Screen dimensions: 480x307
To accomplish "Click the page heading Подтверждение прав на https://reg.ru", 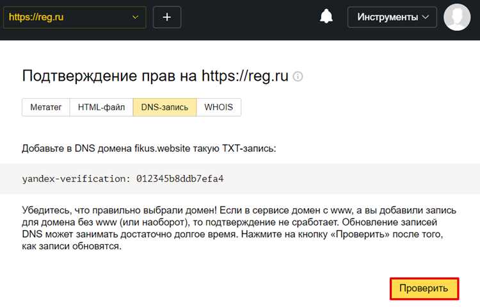I will point(156,76).
